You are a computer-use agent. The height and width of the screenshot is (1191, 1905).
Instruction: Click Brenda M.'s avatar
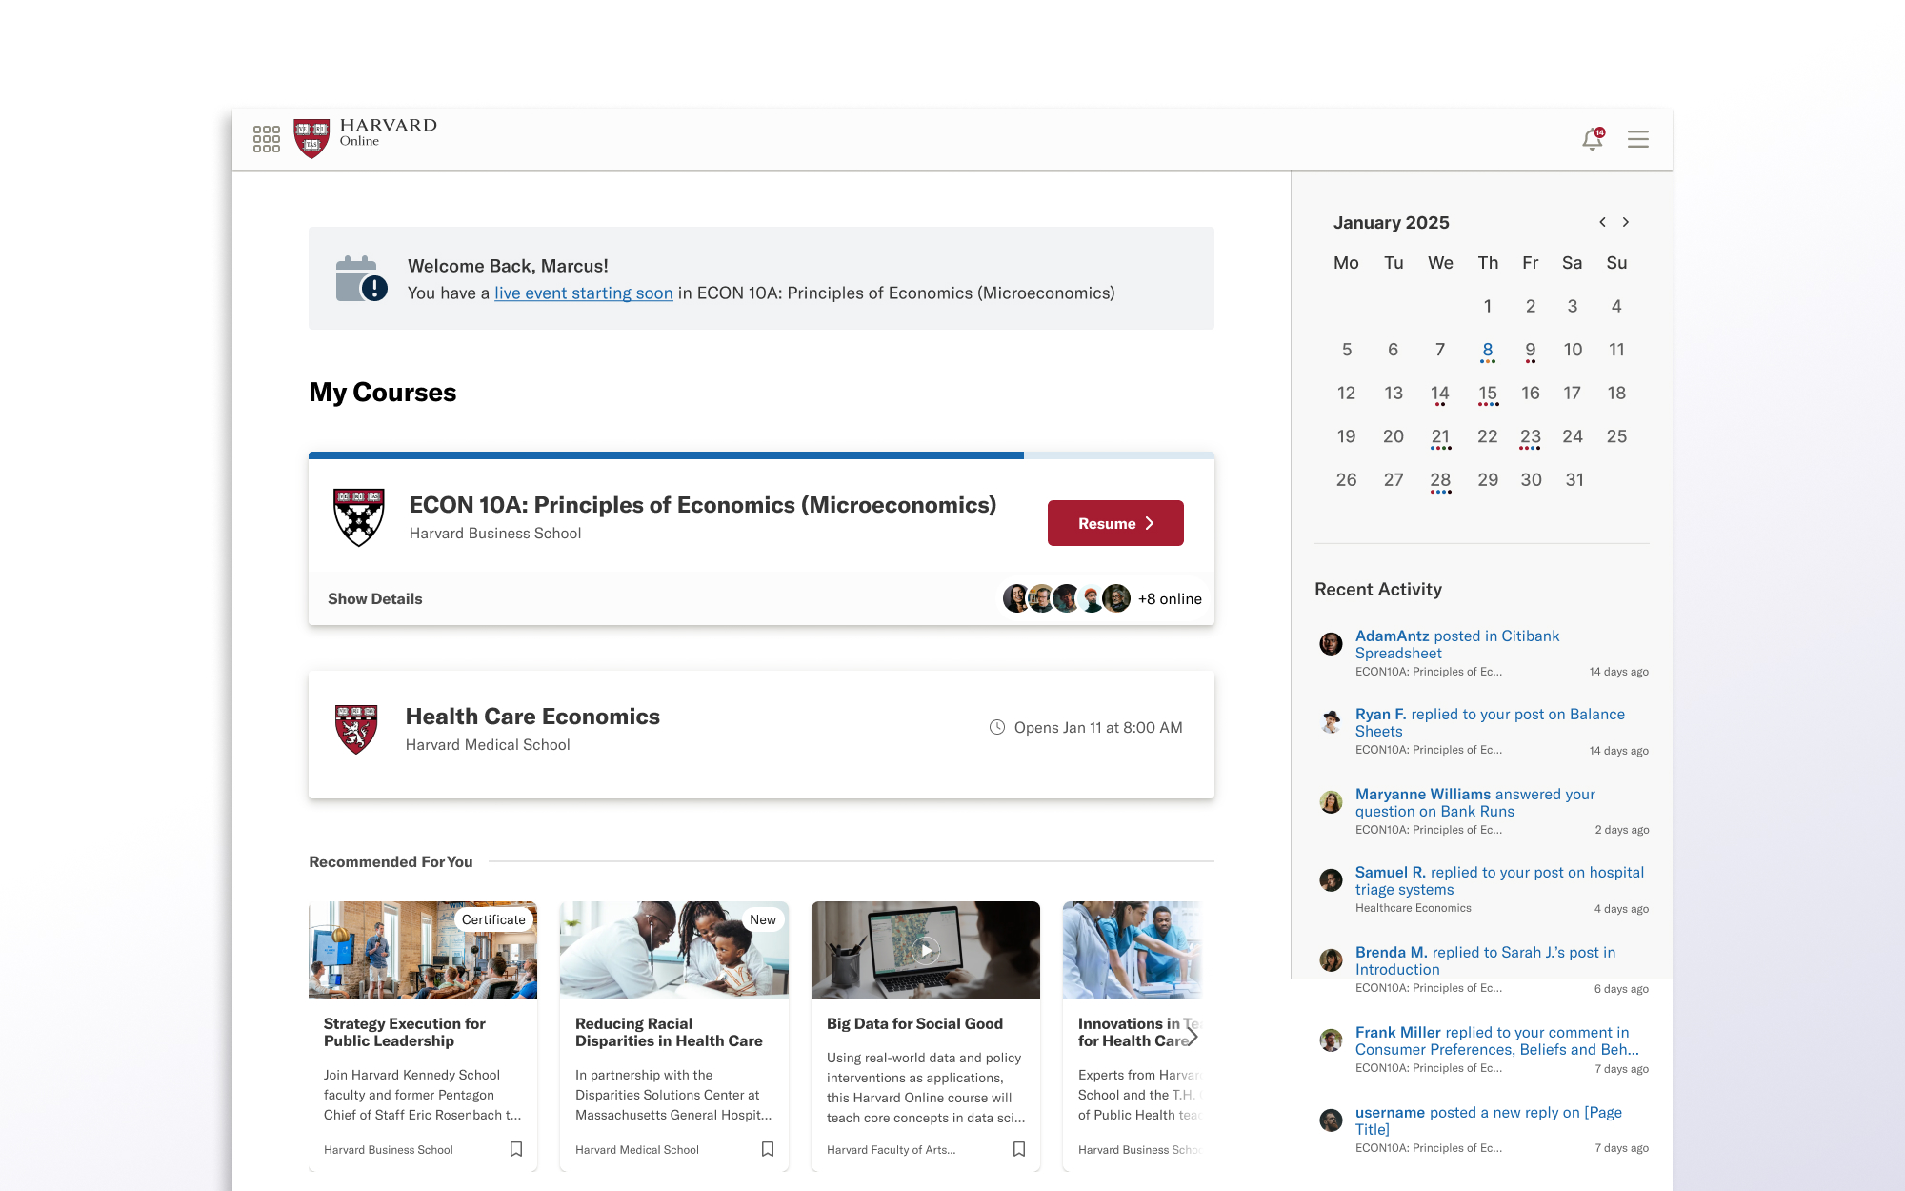point(1331,960)
